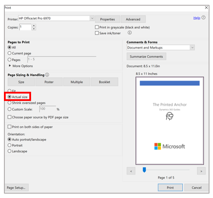
Task: Choose Portrait orientation
Action: pos(10,145)
